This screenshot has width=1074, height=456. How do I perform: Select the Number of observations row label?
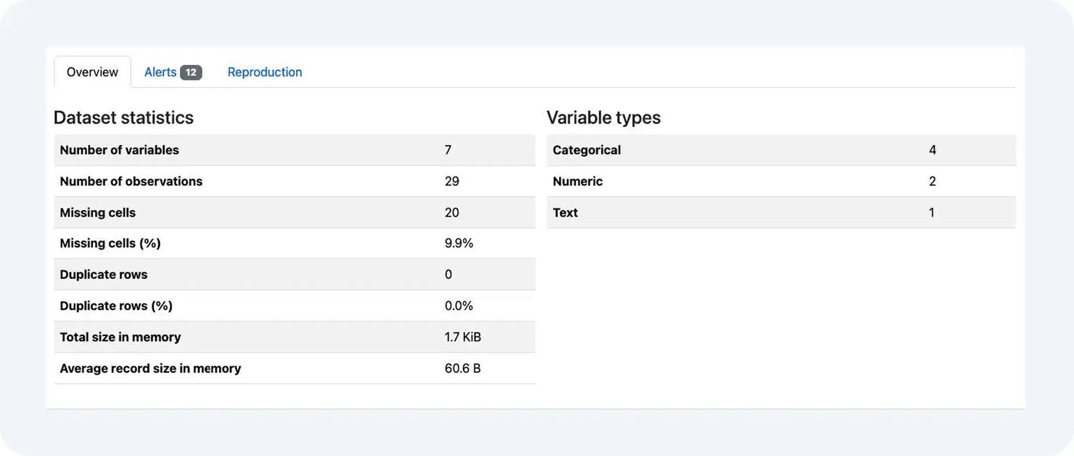point(131,181)
